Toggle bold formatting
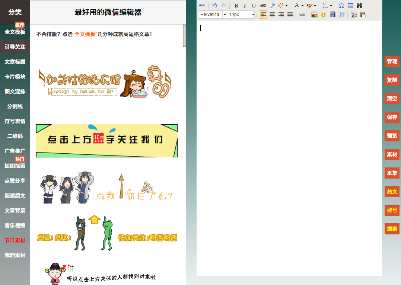The image size is (401, 285). [236, 5]
